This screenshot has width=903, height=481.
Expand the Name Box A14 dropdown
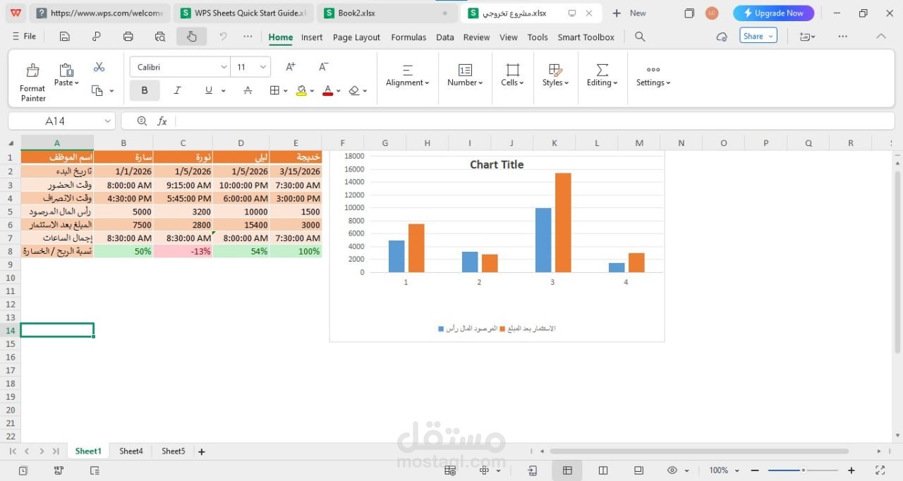tap(107, 121)
